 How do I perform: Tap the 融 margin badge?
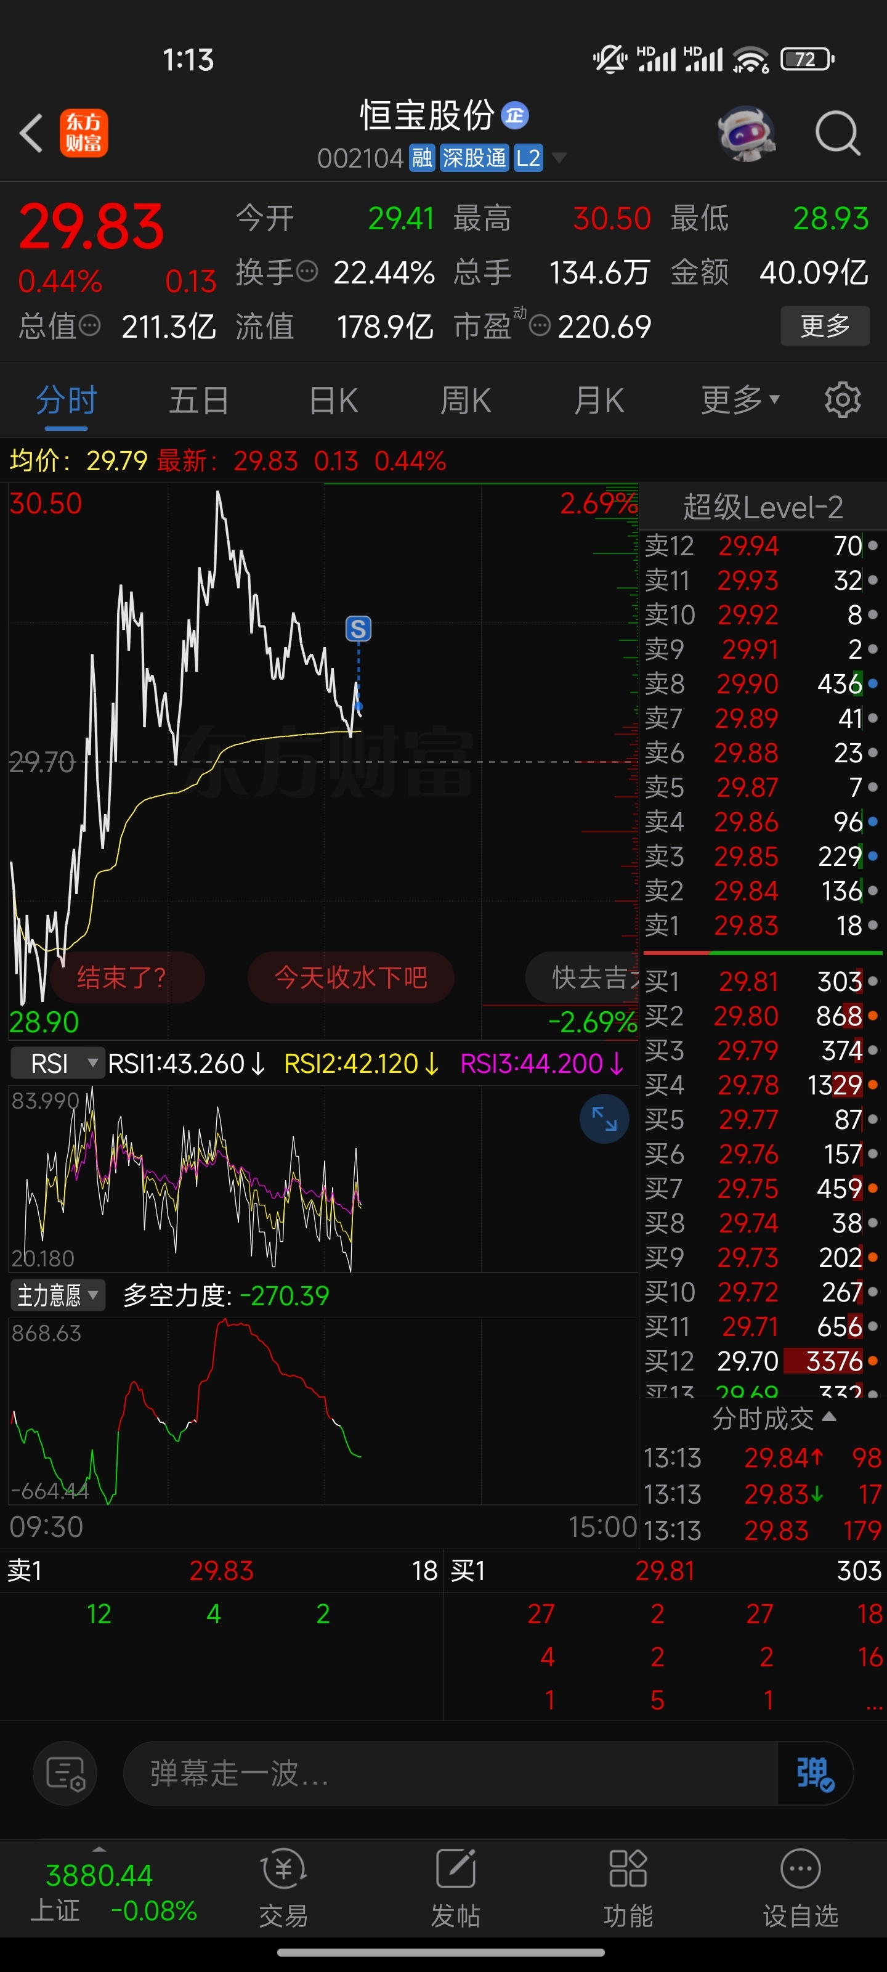[422, 158]
